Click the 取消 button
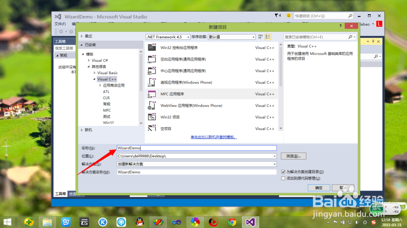 (x=343, y=187)
